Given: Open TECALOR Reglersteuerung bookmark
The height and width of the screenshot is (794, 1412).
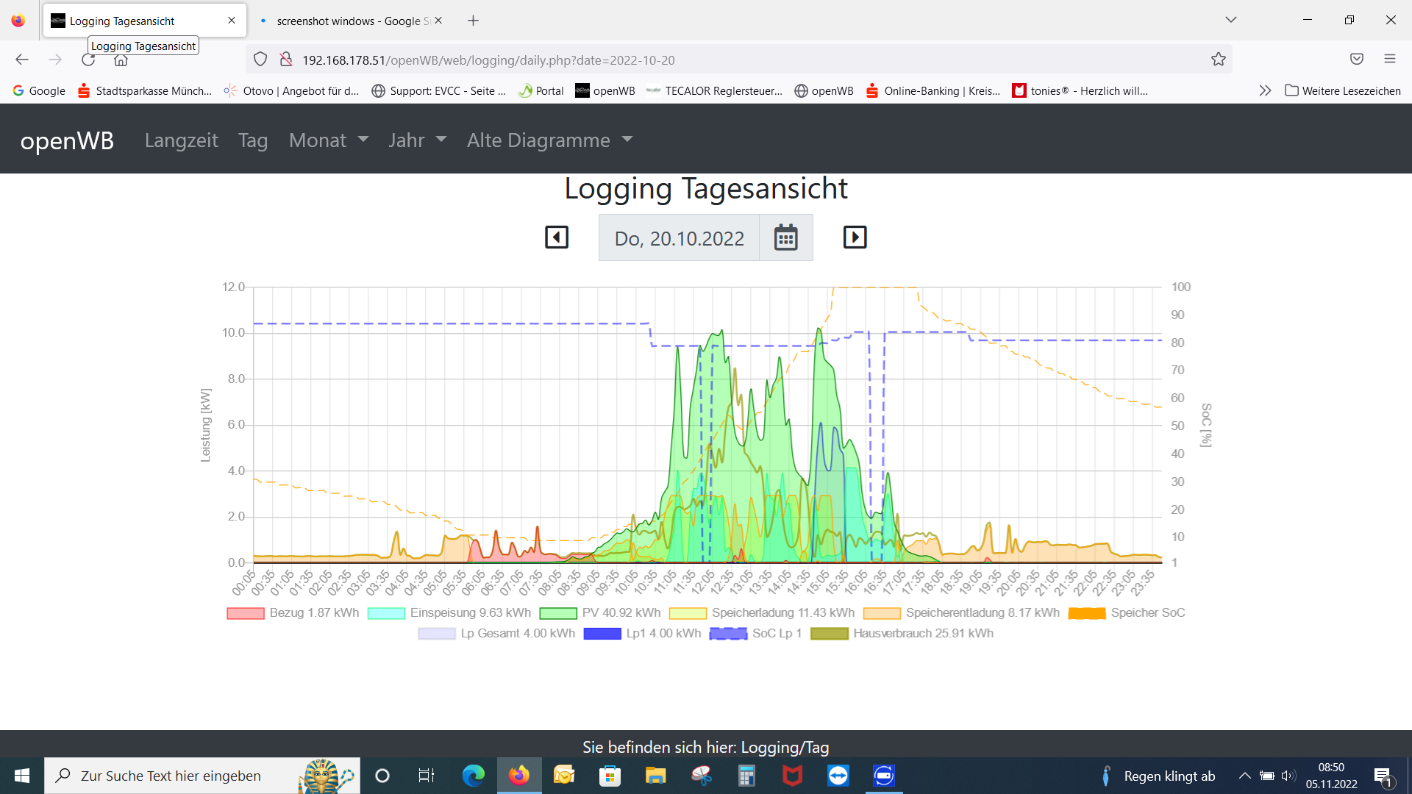Looking at the screenshot, I should [x=714, y=91].
